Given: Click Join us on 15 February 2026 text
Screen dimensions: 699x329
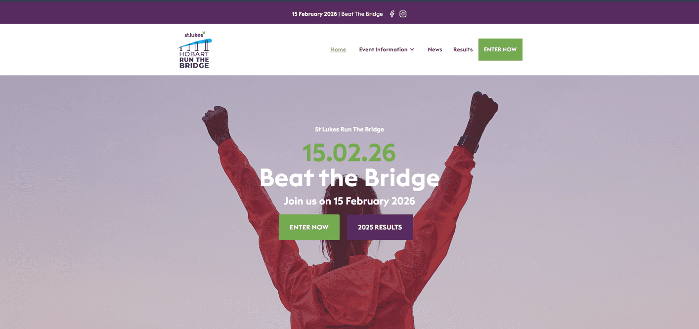Looking at the screenshot, I should tap(349, 201).
